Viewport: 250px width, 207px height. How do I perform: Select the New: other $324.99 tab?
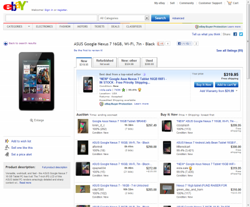pos(129,62)
